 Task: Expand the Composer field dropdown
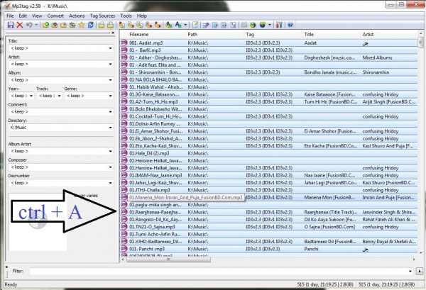tap(110, 167)
